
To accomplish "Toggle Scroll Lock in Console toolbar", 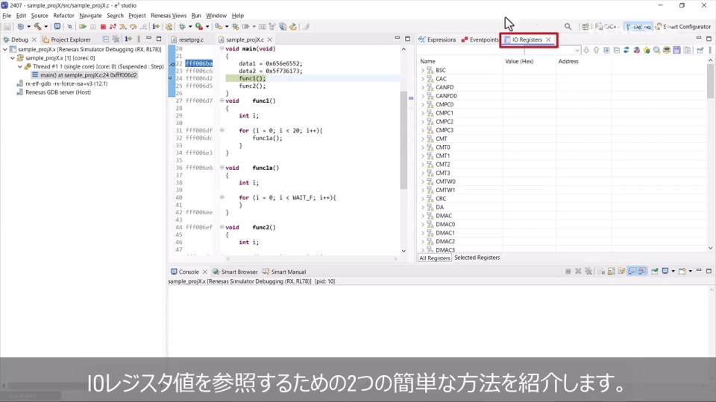I will pyautogui.click(x=612, y=272).
